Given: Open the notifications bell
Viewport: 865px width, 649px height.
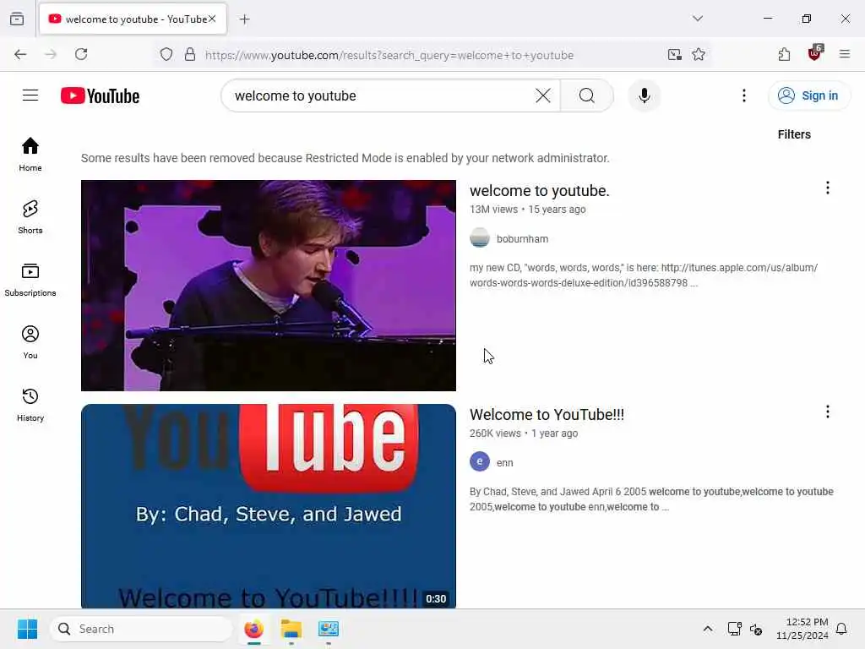Looking at the screenshot, I should 841,629.
